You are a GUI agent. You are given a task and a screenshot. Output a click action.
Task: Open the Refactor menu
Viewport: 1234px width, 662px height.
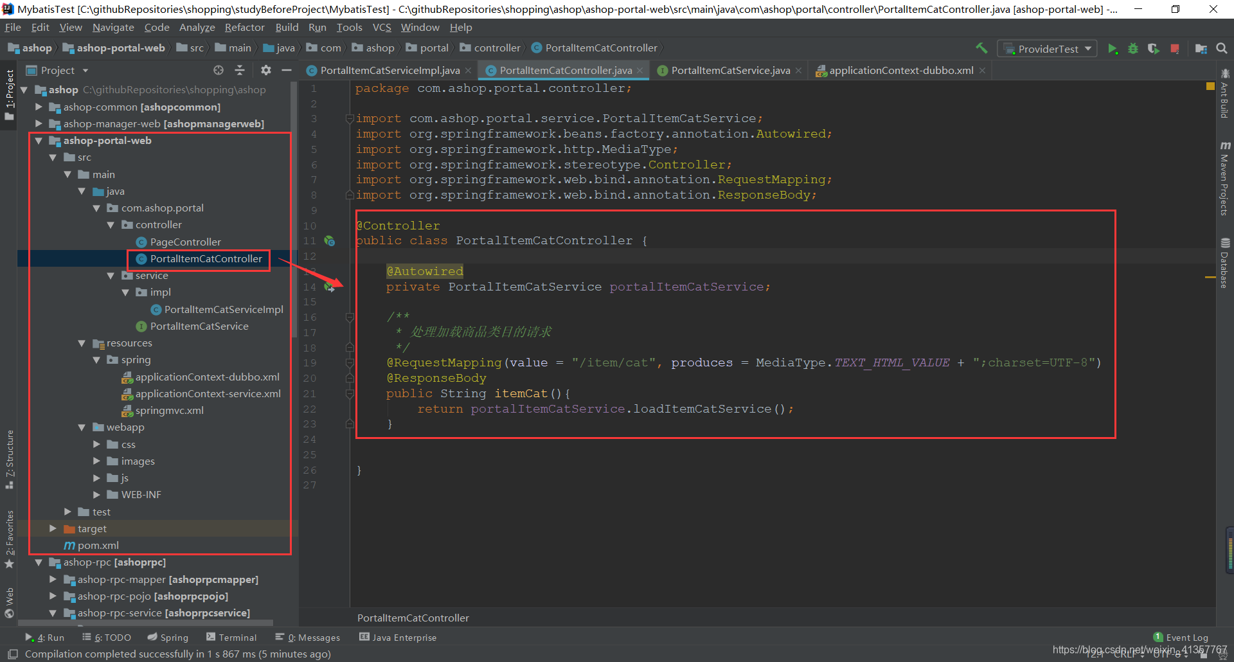click(x=244, y=28)
